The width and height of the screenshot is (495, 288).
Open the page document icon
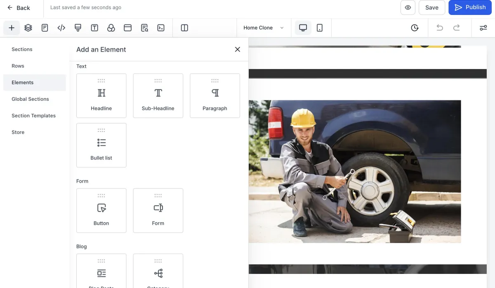[45, 28]
